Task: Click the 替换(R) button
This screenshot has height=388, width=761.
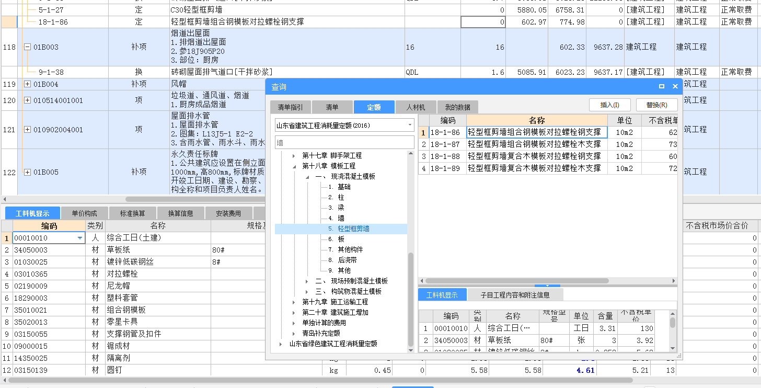Action: (x=656, y=105)
